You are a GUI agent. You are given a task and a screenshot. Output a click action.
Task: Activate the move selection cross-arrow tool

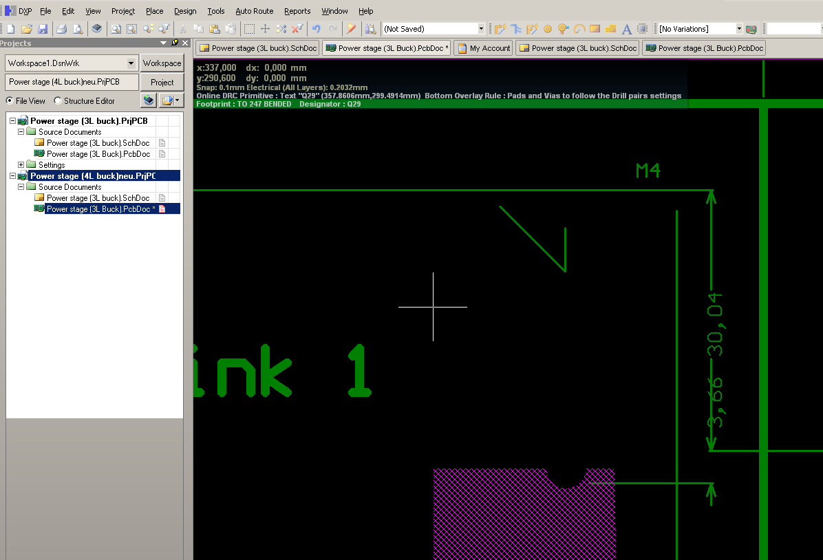pos(265,29)
